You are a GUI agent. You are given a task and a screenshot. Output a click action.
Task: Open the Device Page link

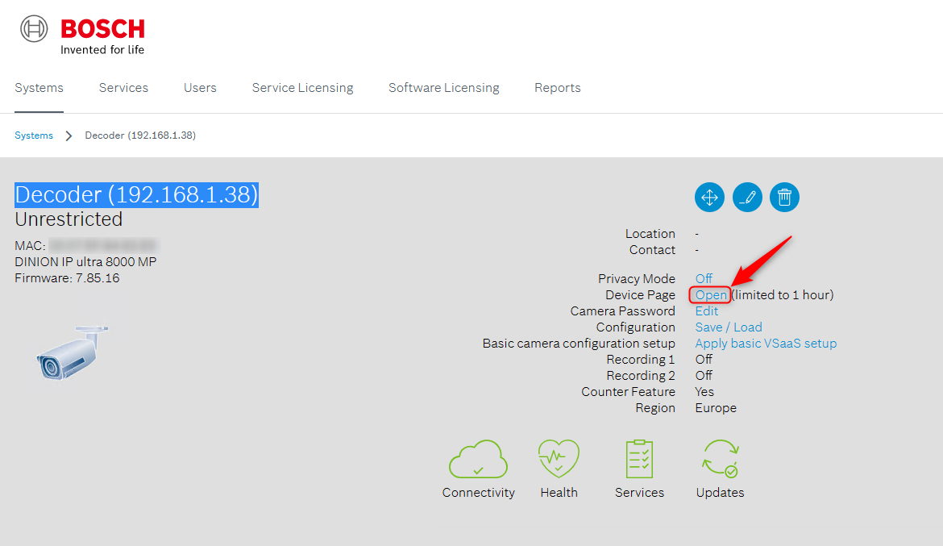(711, 295)
